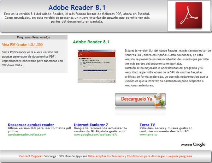Click the Vista PDFCreador description text
212x163 pixels.
pyautogui.click(x=33, y=59)
